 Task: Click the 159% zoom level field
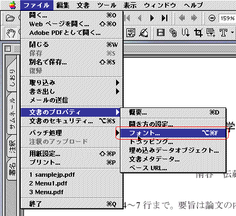point(227,19)
